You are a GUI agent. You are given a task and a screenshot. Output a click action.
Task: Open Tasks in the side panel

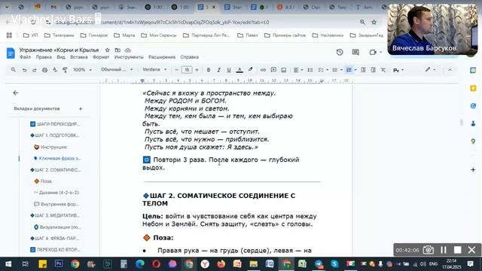click(473, 105)
